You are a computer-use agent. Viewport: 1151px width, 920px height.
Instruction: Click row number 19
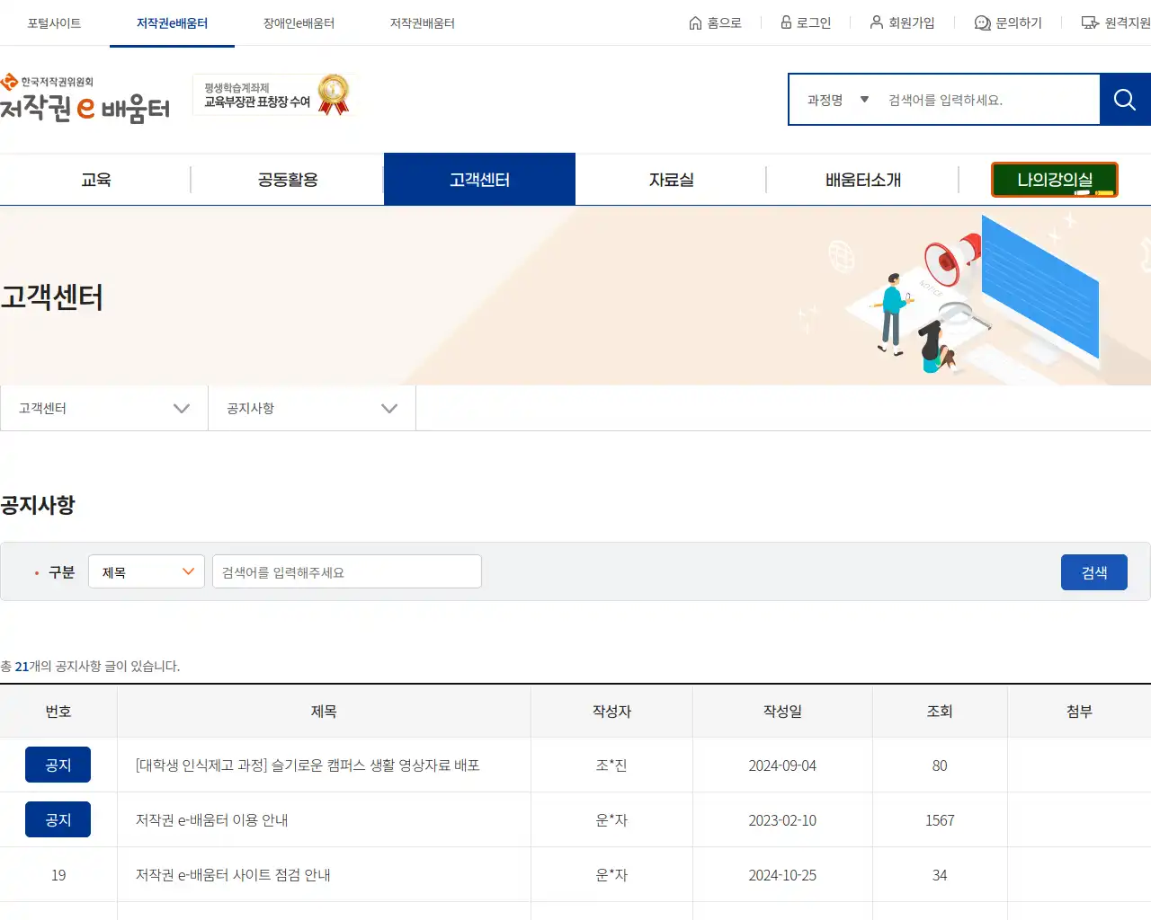click(x=58, y=875)
